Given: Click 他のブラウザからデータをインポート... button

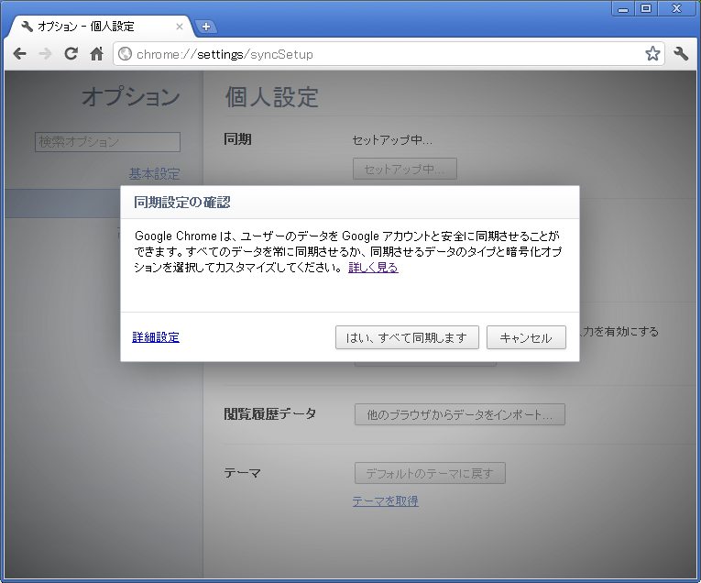Looking at the screenshot, I should [x=460, y=414].
